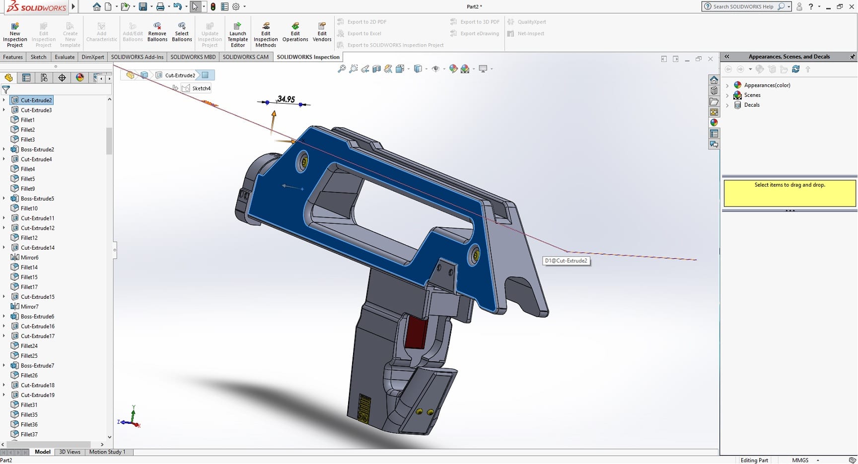858x464 pixels.
Task: Expand the Appearances(color) tree node
Action: click(727, 85)
